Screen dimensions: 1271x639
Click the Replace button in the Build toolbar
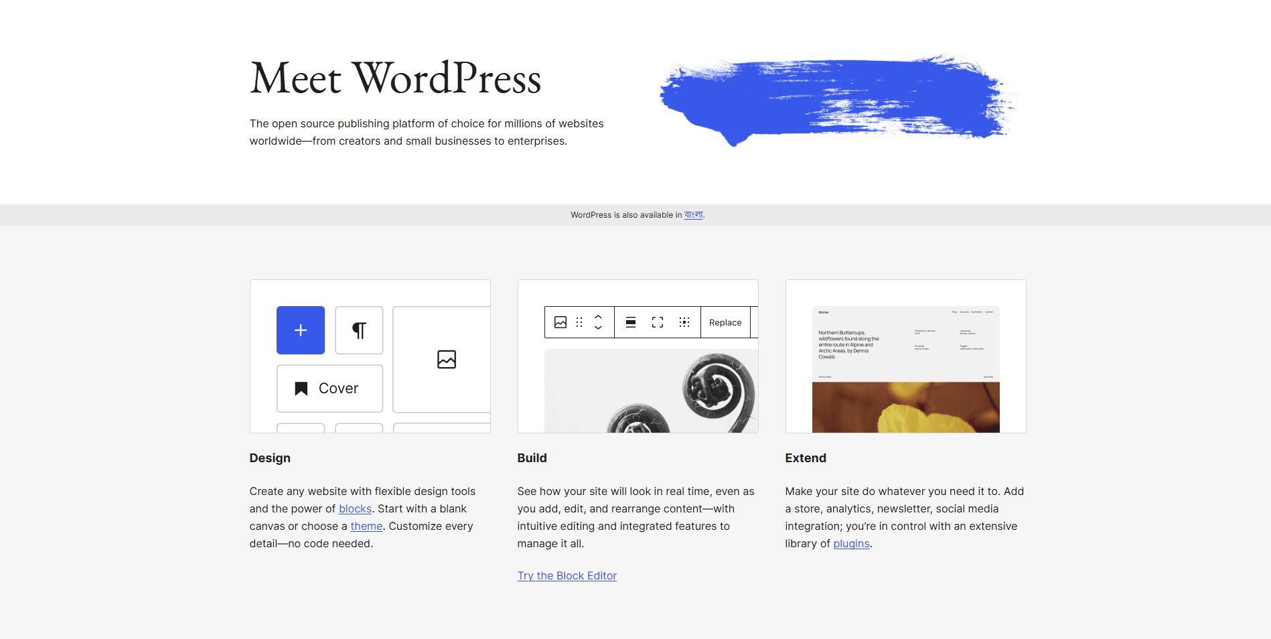[725, 322]
